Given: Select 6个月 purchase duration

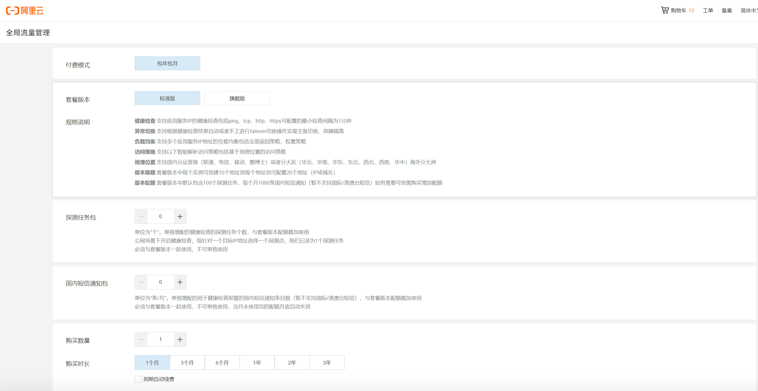Looking at the screenshot, I should (222, 363).
